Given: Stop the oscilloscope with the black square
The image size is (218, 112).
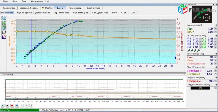Looking at the screenshot, I should pos(7,106).
